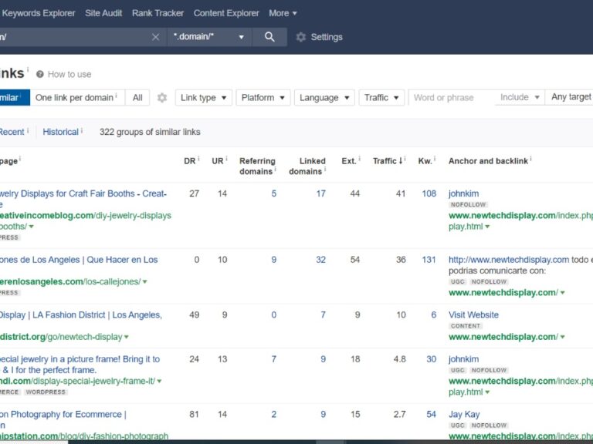Expand the los-callejones URL dropdown arrow
The height and width of the screenshot is (444, 593).
pos(145,282)
